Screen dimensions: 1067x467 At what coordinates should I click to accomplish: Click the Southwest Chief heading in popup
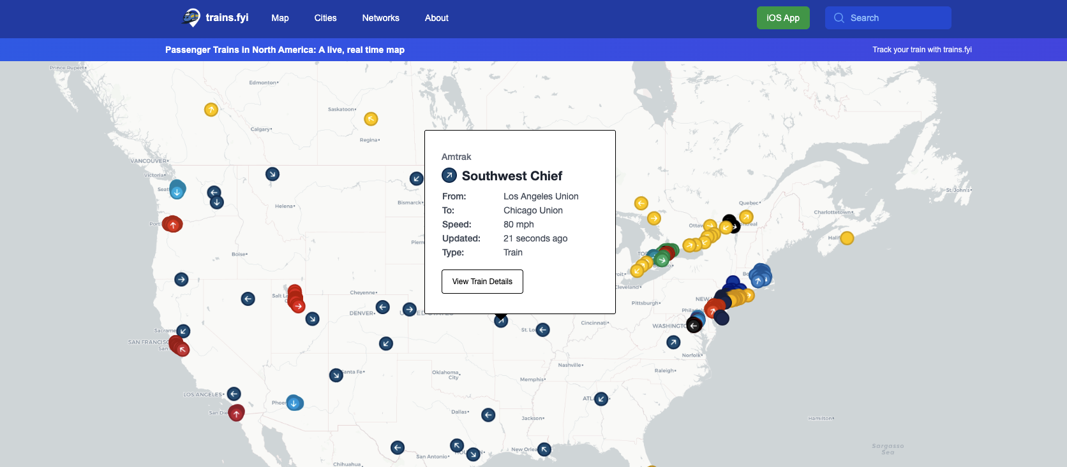click(x=512, y=176)
